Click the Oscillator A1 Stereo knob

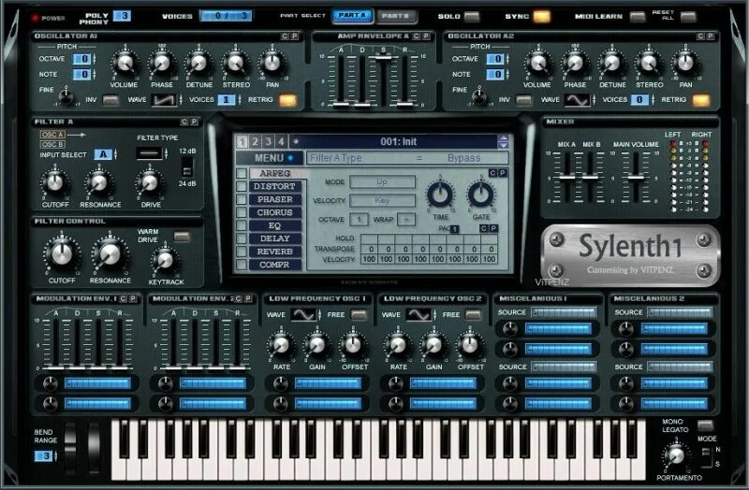236,63
